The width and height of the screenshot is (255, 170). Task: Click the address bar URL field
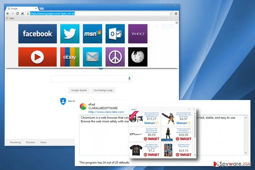click(99, 14)
